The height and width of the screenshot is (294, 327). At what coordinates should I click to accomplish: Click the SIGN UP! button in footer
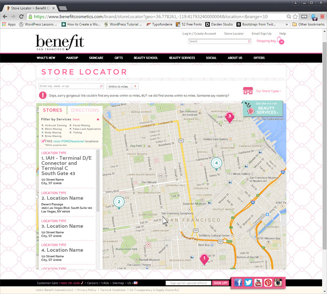[220, 283]
